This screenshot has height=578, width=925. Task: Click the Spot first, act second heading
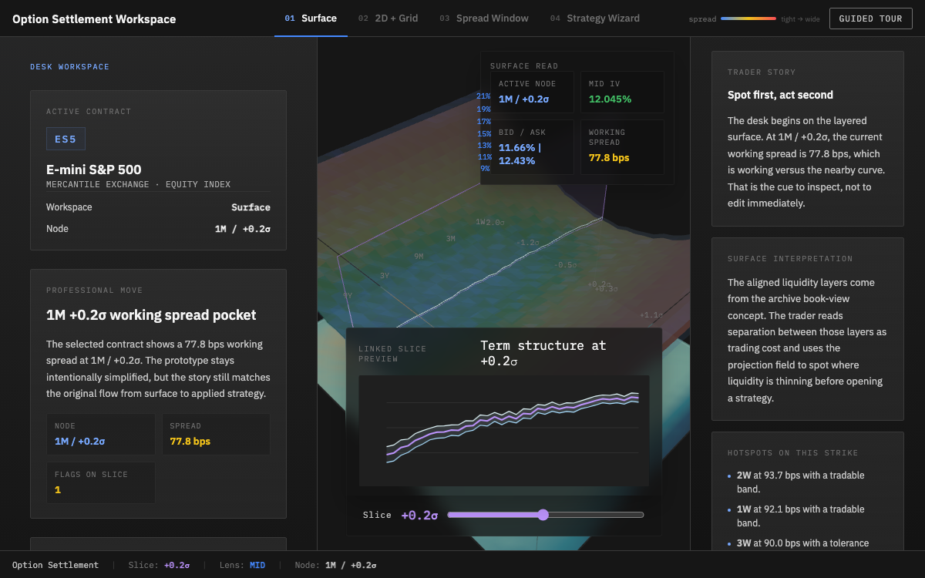[x=780, y=95]
